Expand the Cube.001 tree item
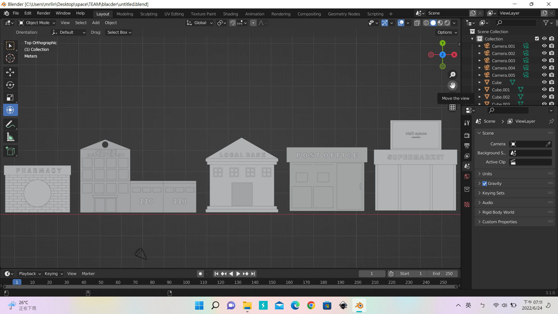558x314 pixels. point(480,90)
